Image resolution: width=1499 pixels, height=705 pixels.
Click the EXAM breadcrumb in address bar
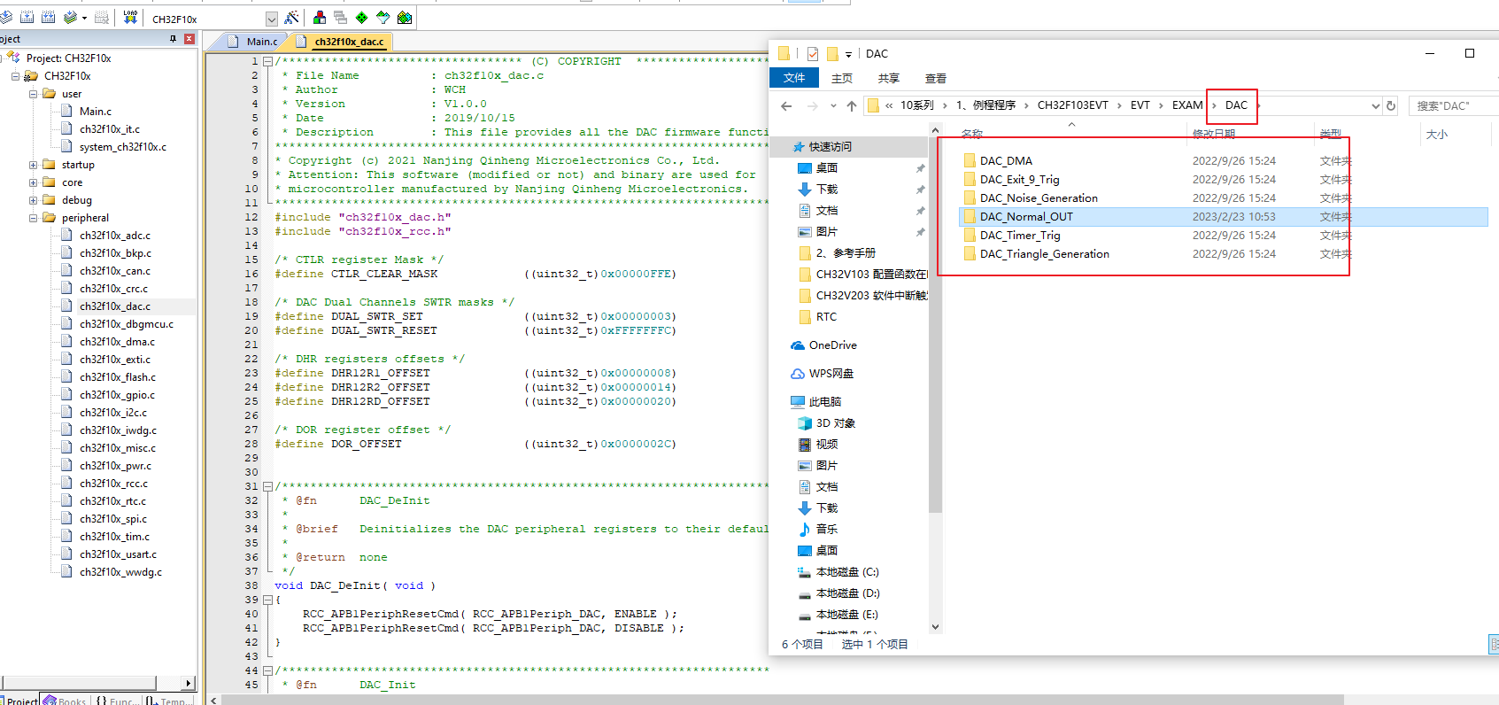point(1186,105)
